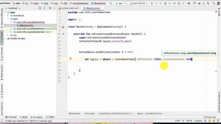Open the SDK Manager icon

tap(208, 3)
